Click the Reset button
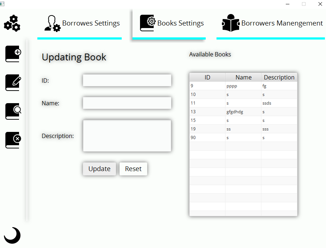 point(133,169)
